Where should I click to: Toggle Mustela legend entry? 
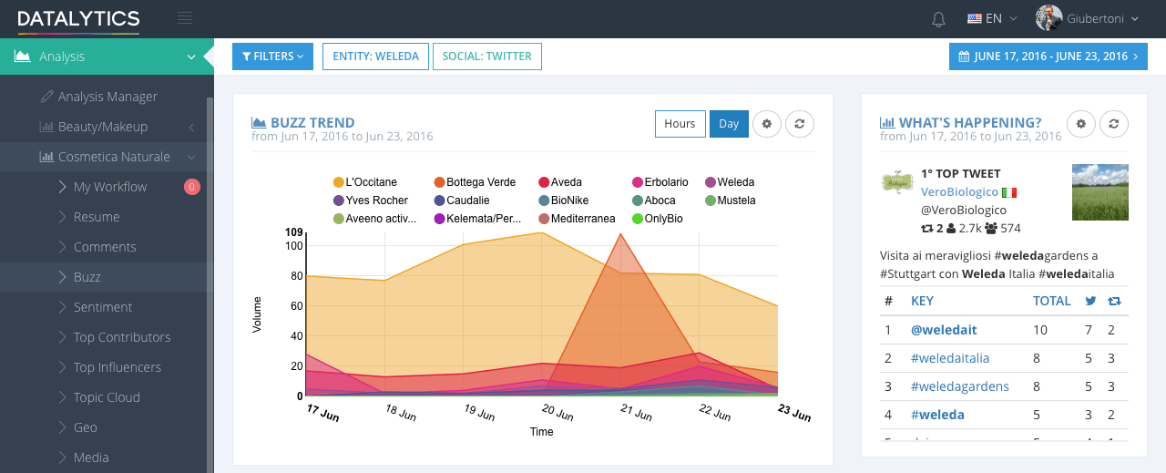[x=730, y=201]
